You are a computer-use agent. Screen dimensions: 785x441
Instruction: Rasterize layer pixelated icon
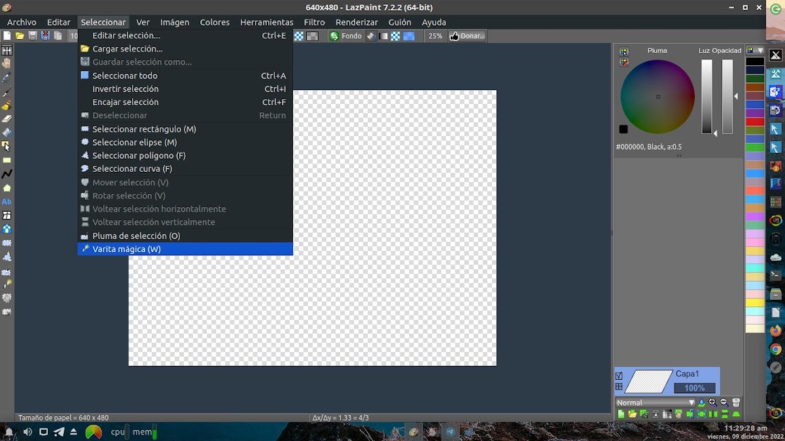667,414
